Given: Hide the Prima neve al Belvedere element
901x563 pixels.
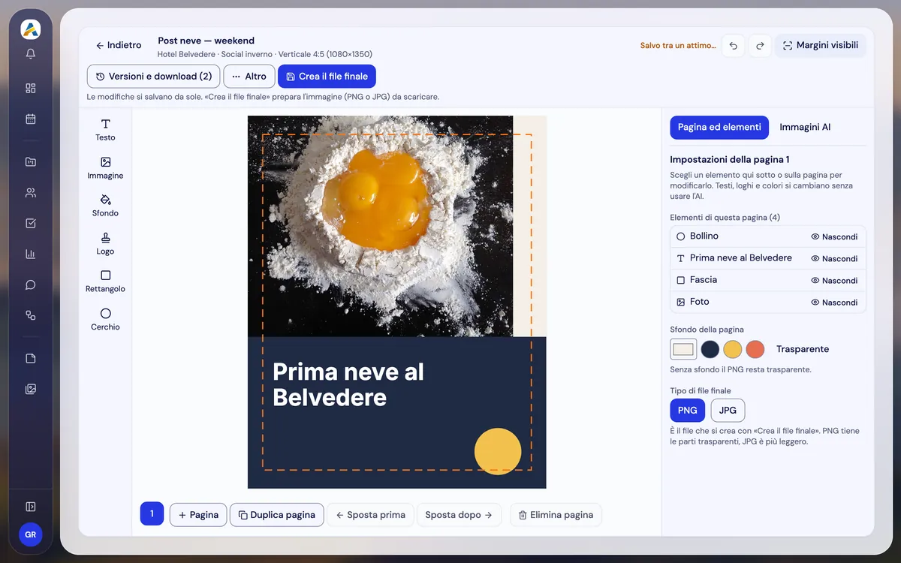Looking at the screenshot, I should (834, 258).
